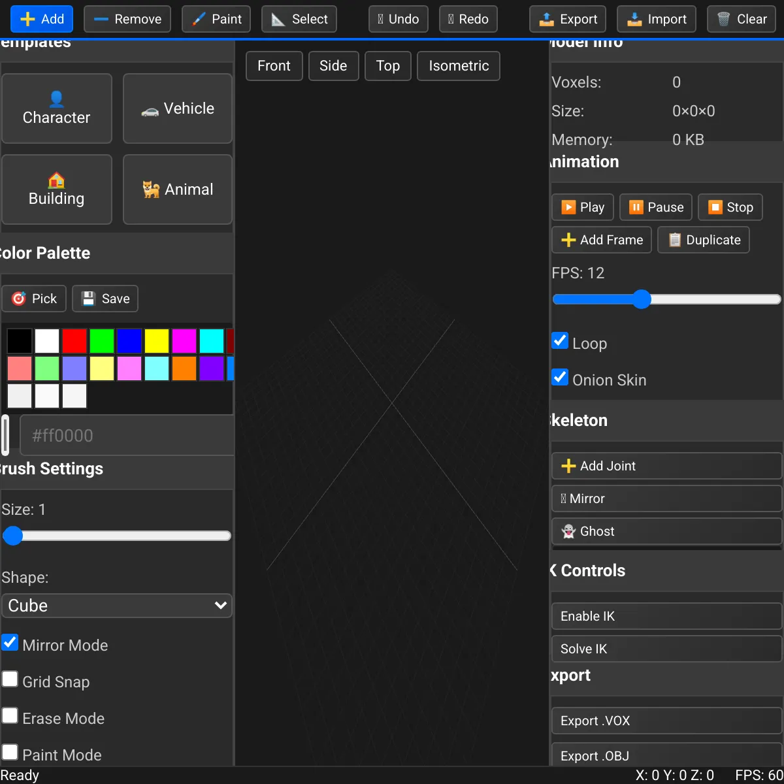784x784 pixels.
Task: Select the Paint brush tool
Action: tap(216, 20)
